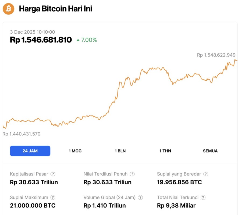Select the SEMUA time range tab
The width and height of the screenshot is (238, 215).
pos(210,151)
